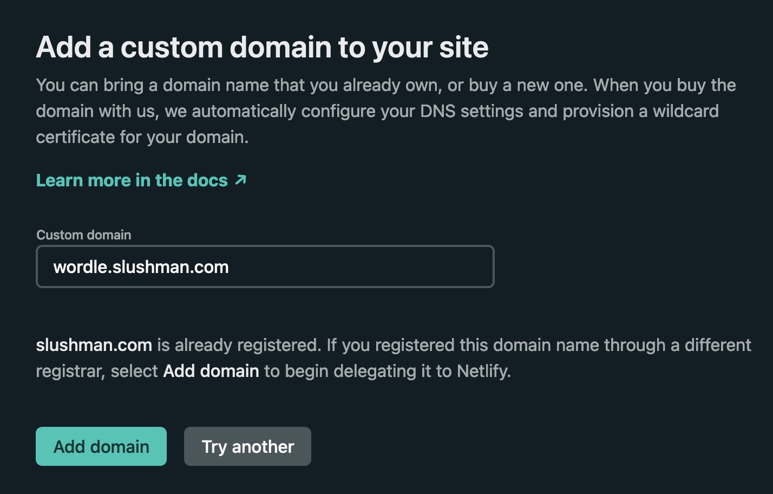Click the Try another button

pyautogui.click(x=247, y=446)
